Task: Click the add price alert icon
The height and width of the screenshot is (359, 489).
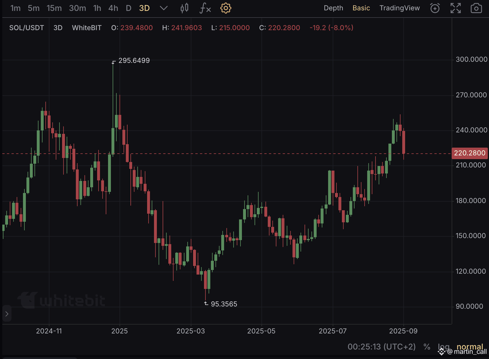Action: coord(435,8)
